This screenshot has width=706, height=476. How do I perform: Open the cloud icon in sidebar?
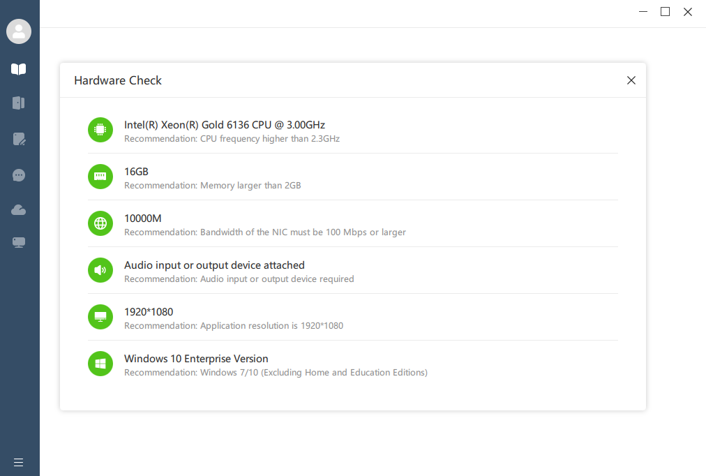pyautogui.click(x=18, y=210)
